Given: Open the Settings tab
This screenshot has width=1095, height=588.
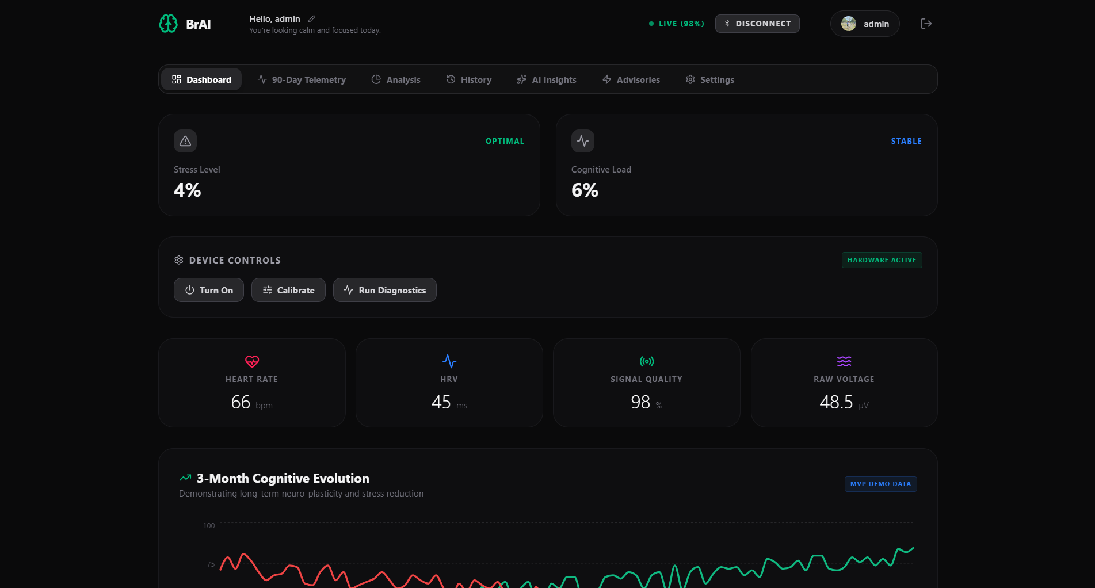Looking at the screenshot, I should (710, 79).
